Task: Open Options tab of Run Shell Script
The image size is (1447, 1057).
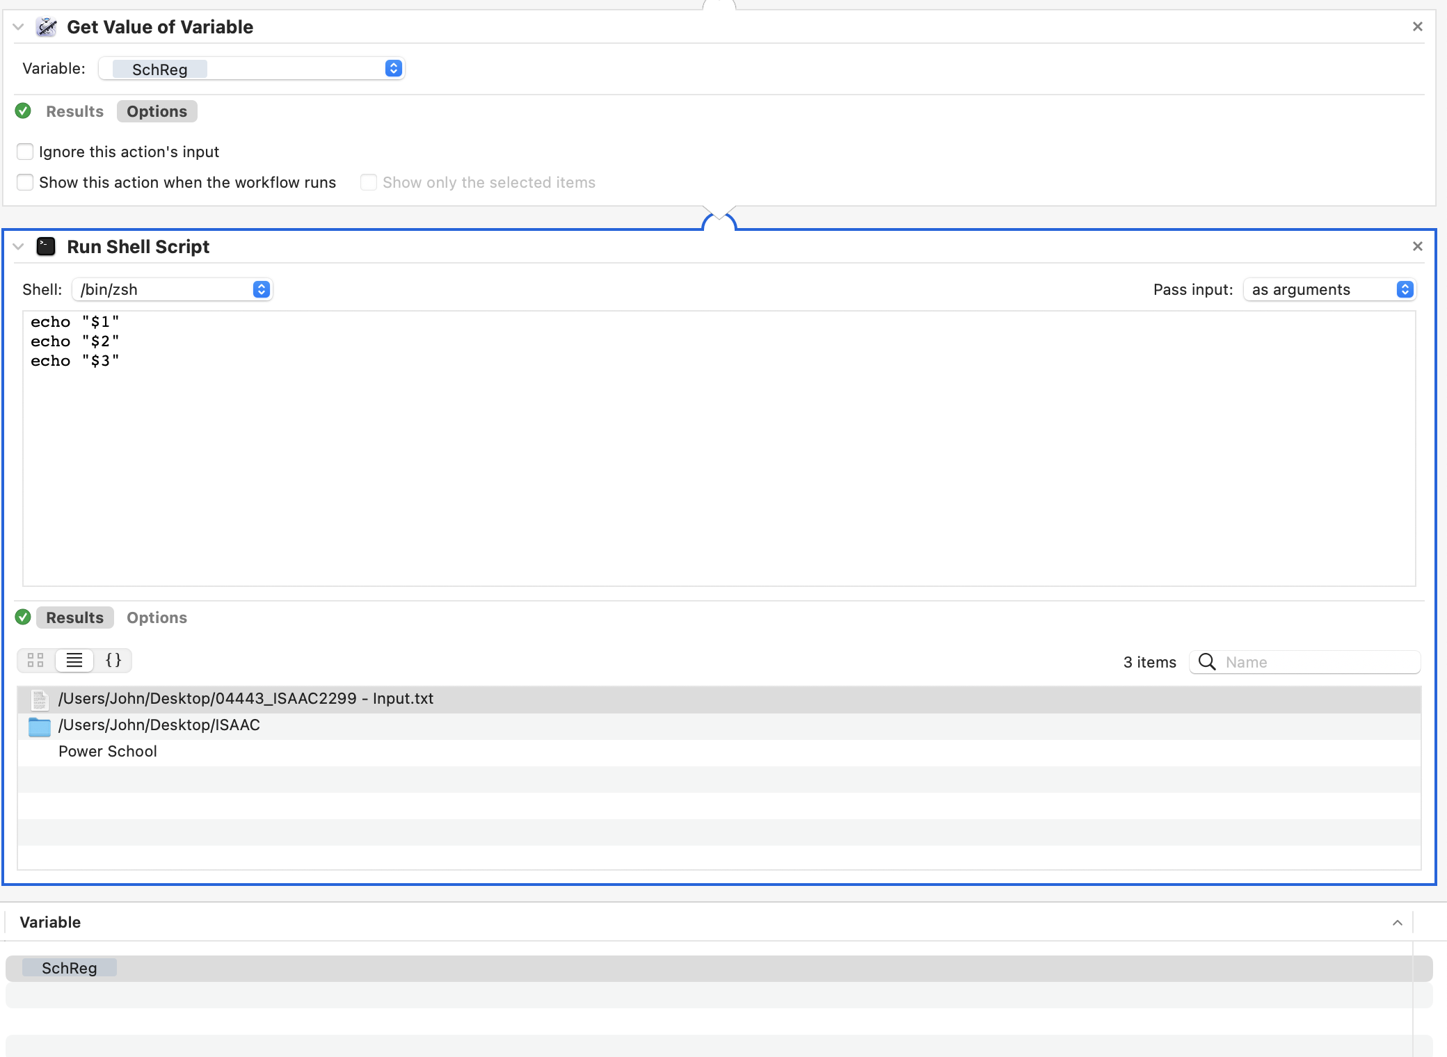Action: pyautogui.click(x=157, y=618)
